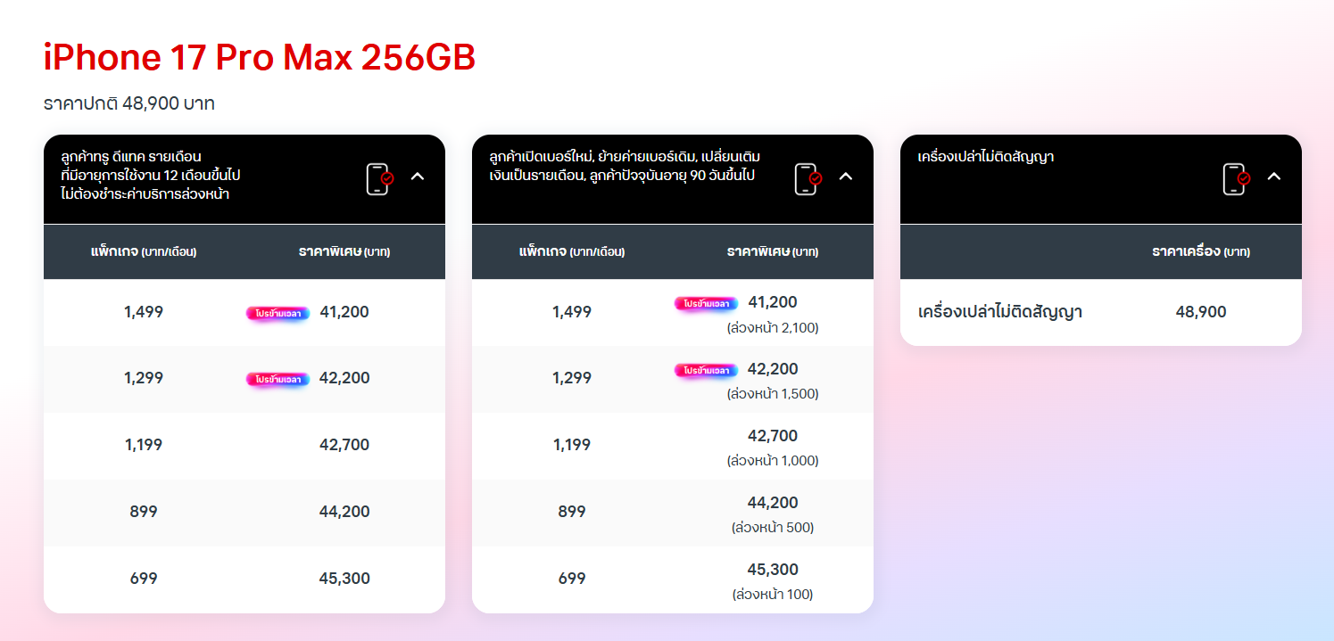Click the ล่วงหน้า 100 advance payment note
Viewport: 1334px width, 641px height.
point(773,595)
